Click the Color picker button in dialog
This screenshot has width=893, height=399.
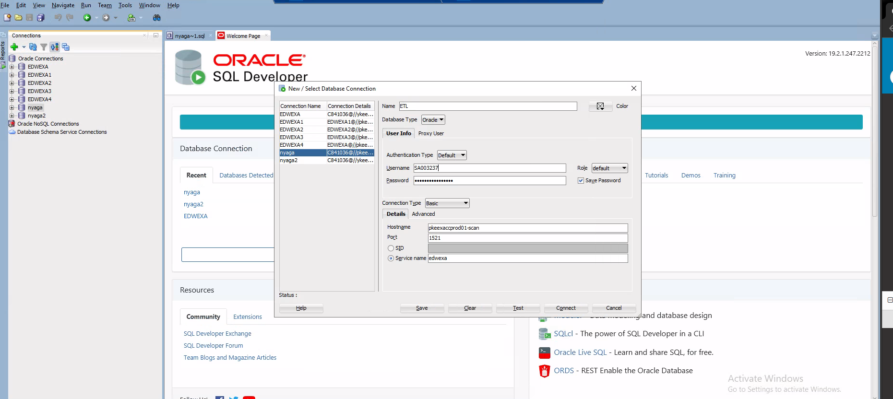pos(600,106)
